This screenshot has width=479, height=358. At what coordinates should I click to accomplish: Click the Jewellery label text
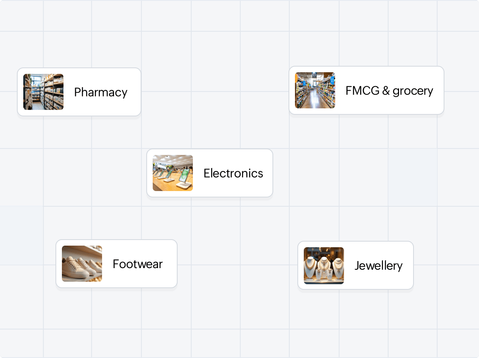coord(379,266)
